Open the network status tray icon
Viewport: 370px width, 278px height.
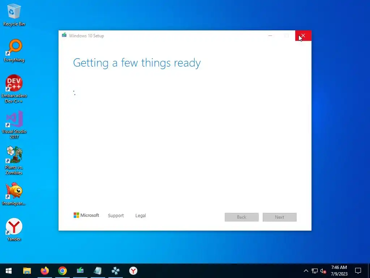(x=315, y=271)
